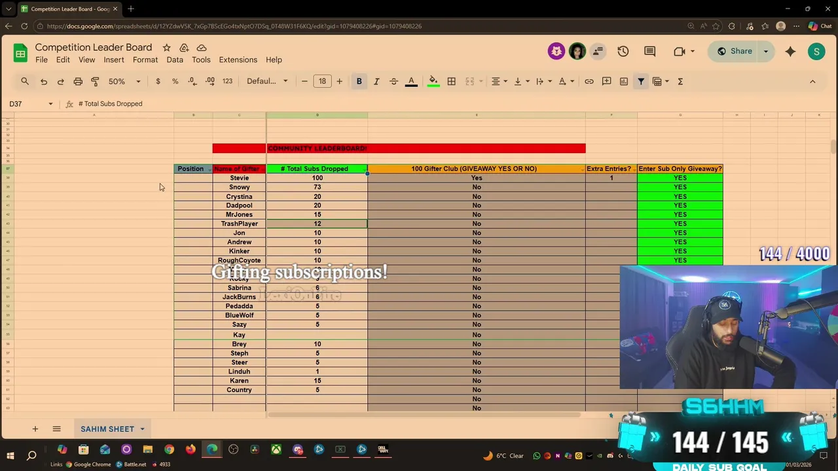Open the Insert menu

coord(114,60)
